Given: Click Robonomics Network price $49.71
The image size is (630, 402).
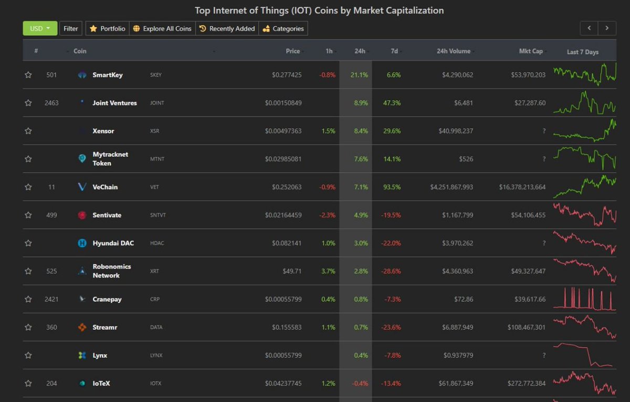Looking at the screenshot, I should [292, 271].
